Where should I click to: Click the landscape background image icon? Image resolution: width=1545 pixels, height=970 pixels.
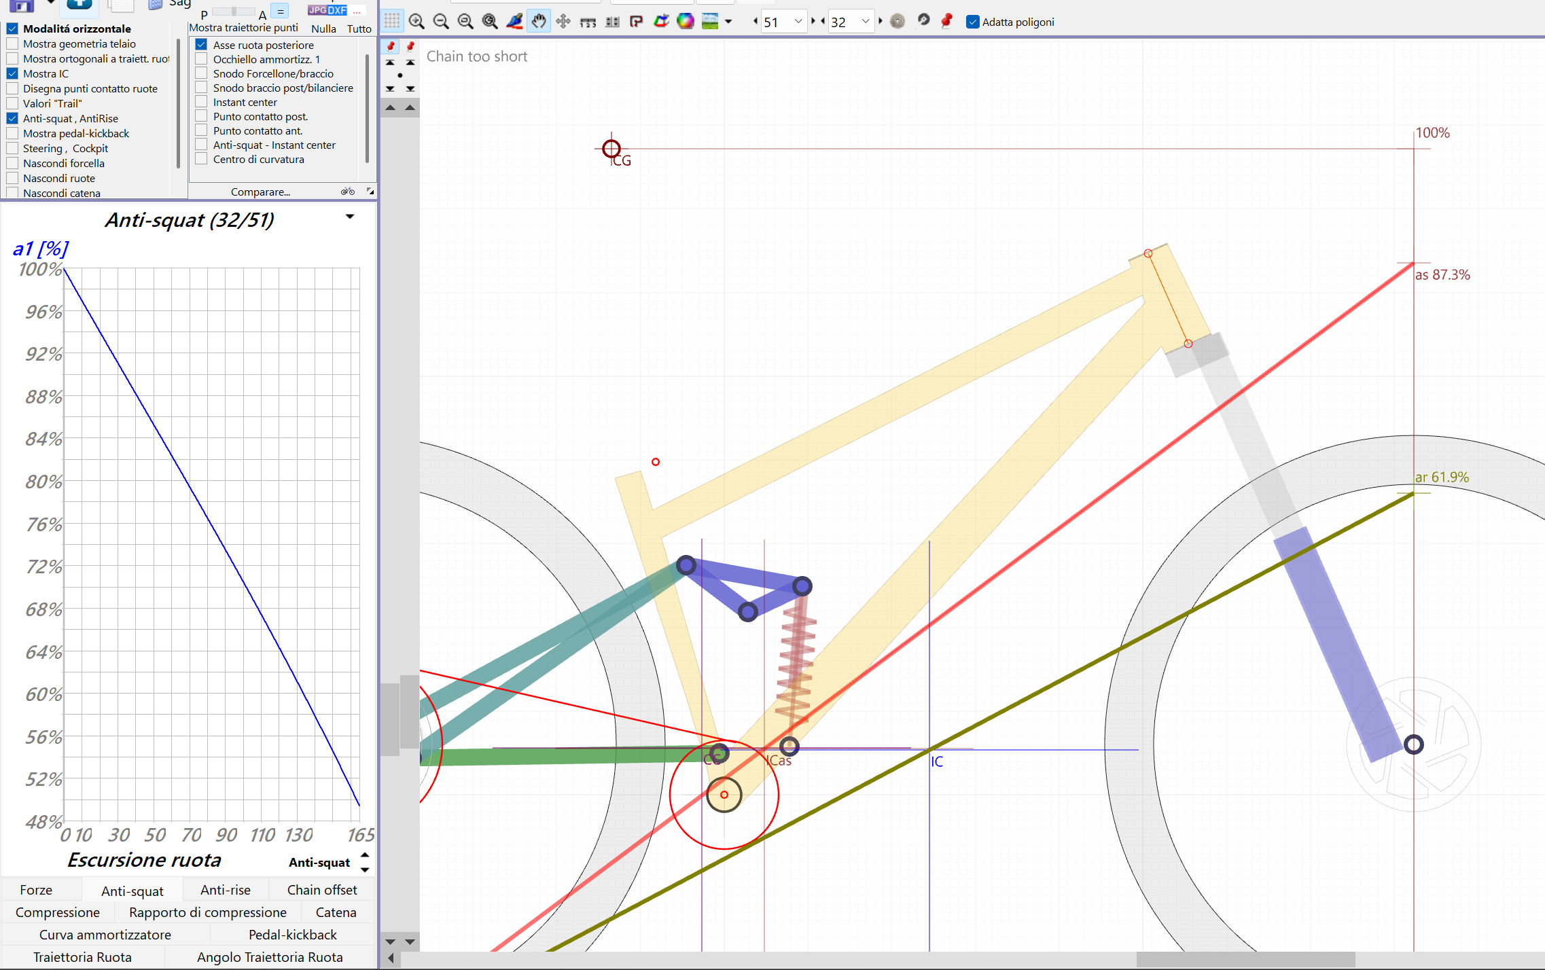coord(710,21)
